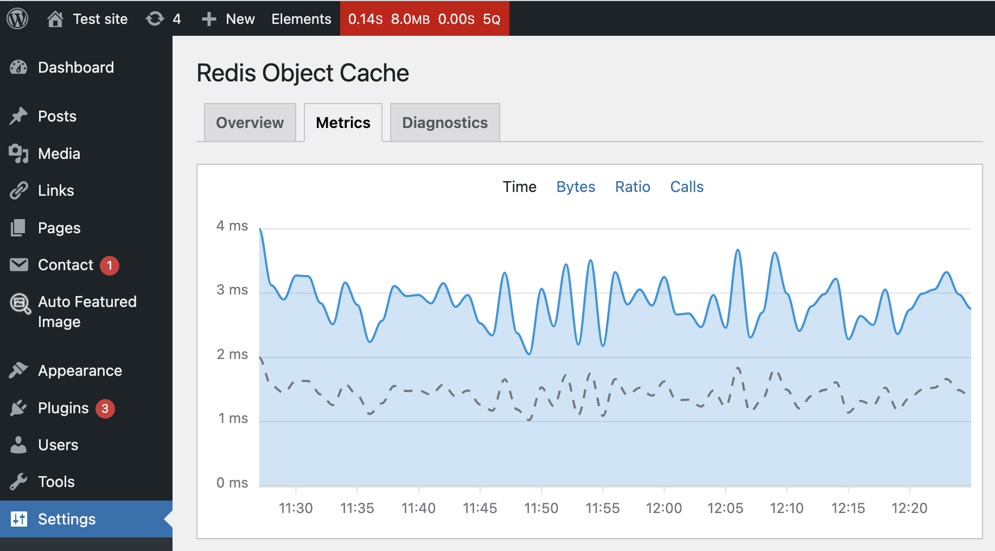Click the 11:30 time axis label

(x=296, y=508)
